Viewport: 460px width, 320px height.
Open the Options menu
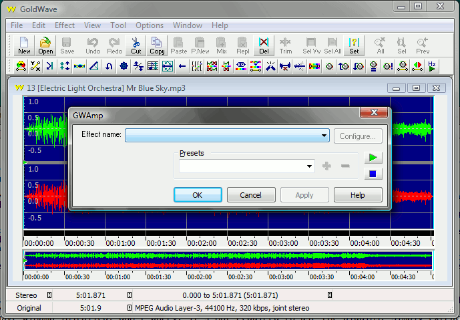pyautogui.click(x=150, y=25)
